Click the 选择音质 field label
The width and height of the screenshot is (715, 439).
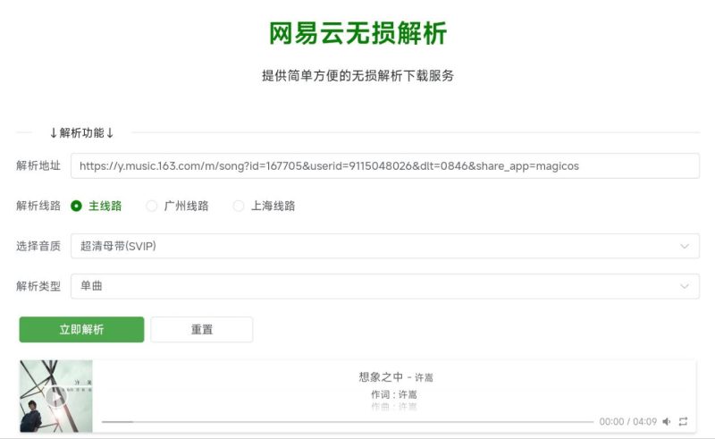click(38, 246)
